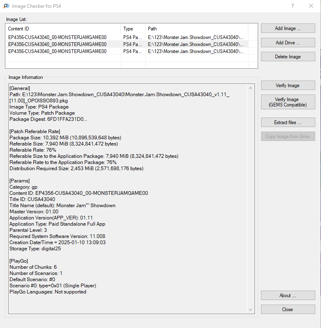Viewport: 321px width, 328px height.
Task: Click the Volume Type: Patch Package line
Action: pos(42,113)
